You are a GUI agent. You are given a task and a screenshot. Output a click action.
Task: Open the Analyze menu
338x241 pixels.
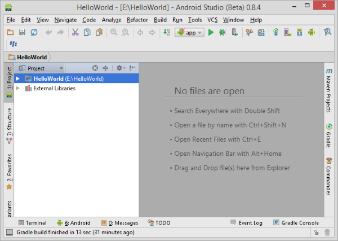(x=112, y=20)
